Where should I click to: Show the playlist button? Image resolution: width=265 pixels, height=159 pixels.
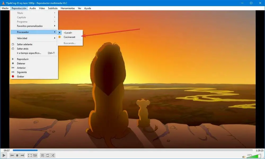tap(42, 155)
